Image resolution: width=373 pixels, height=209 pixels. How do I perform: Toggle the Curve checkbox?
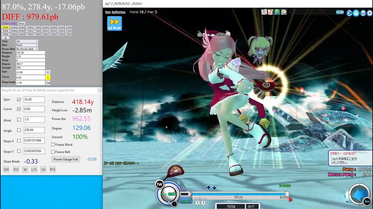tap(19, 109)
